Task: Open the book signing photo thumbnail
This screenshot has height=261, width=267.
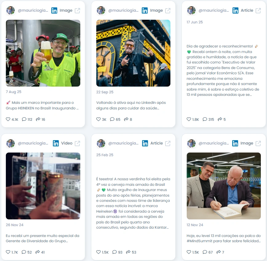Action: coord(224,186)
